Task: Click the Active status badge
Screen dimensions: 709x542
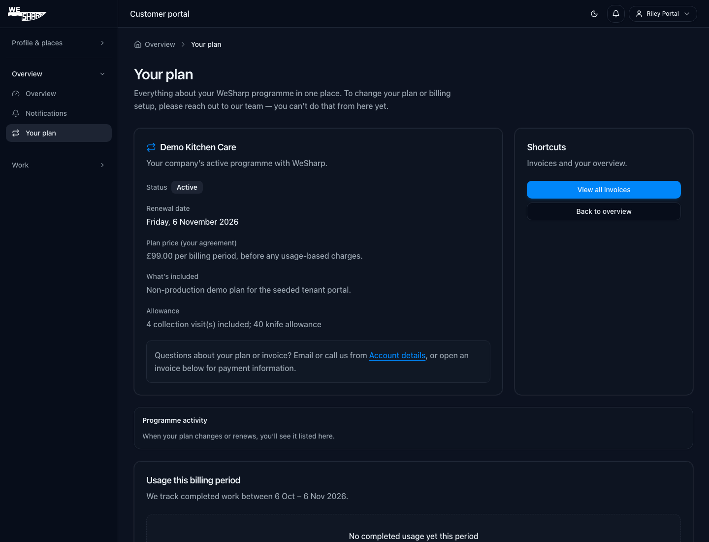Action: pyautogui.click(x=187, y=187)
